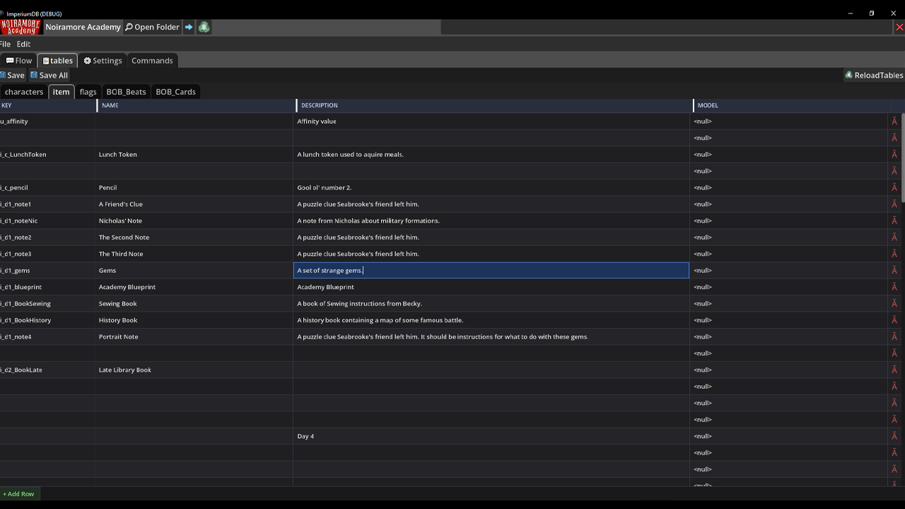Click the History Book description cell
The height and width of the screenshot is (509, 905).
(491, 320)
